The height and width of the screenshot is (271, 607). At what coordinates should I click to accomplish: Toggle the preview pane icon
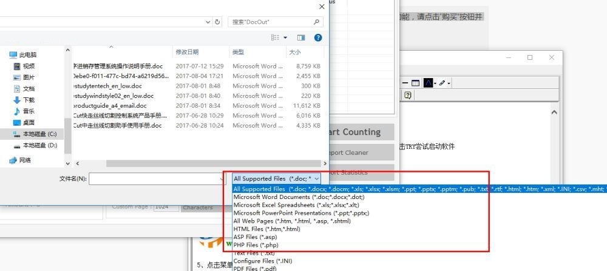click(x=301, y=38)
